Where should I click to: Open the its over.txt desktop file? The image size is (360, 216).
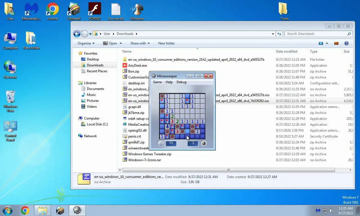tap(116, 12)
